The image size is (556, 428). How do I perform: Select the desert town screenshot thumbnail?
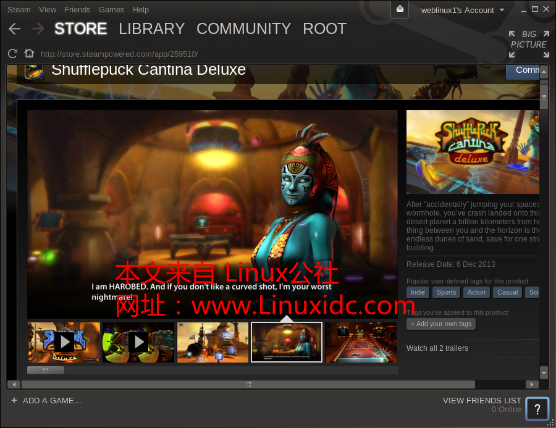pyautogui.click(x=213, y=342)
